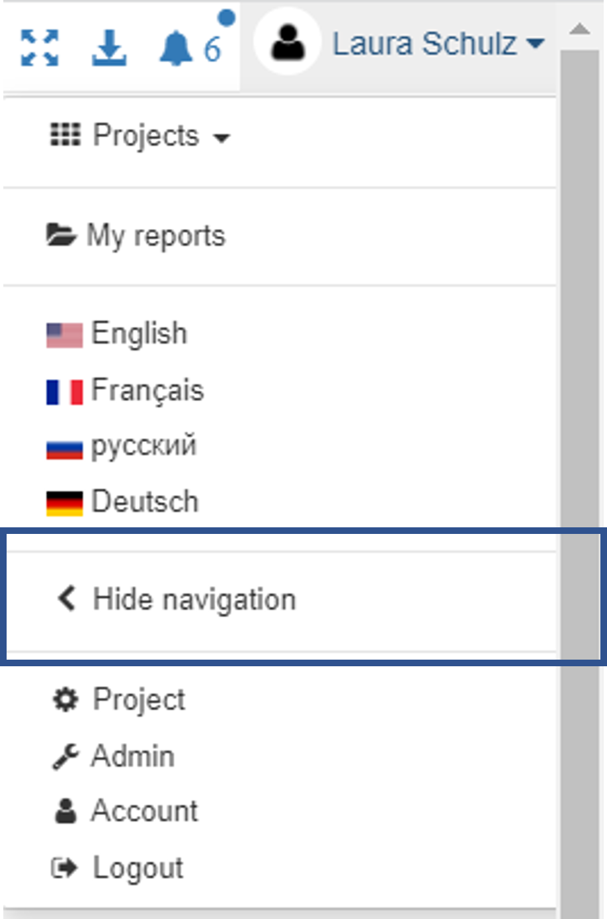Click the Project gear icon
This screenshot has width=607, height=919.
[x=65, y=699]
